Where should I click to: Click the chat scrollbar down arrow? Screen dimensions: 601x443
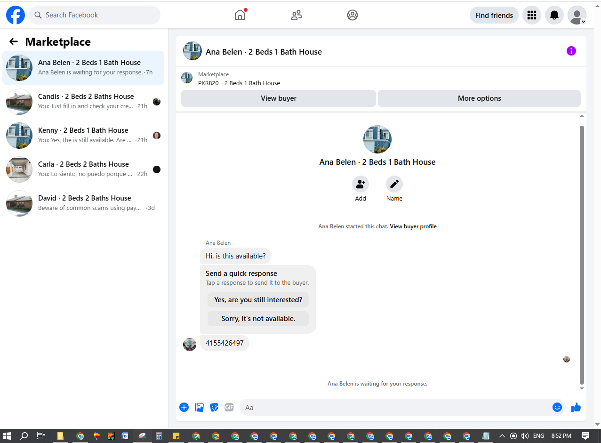click(582, 389)
